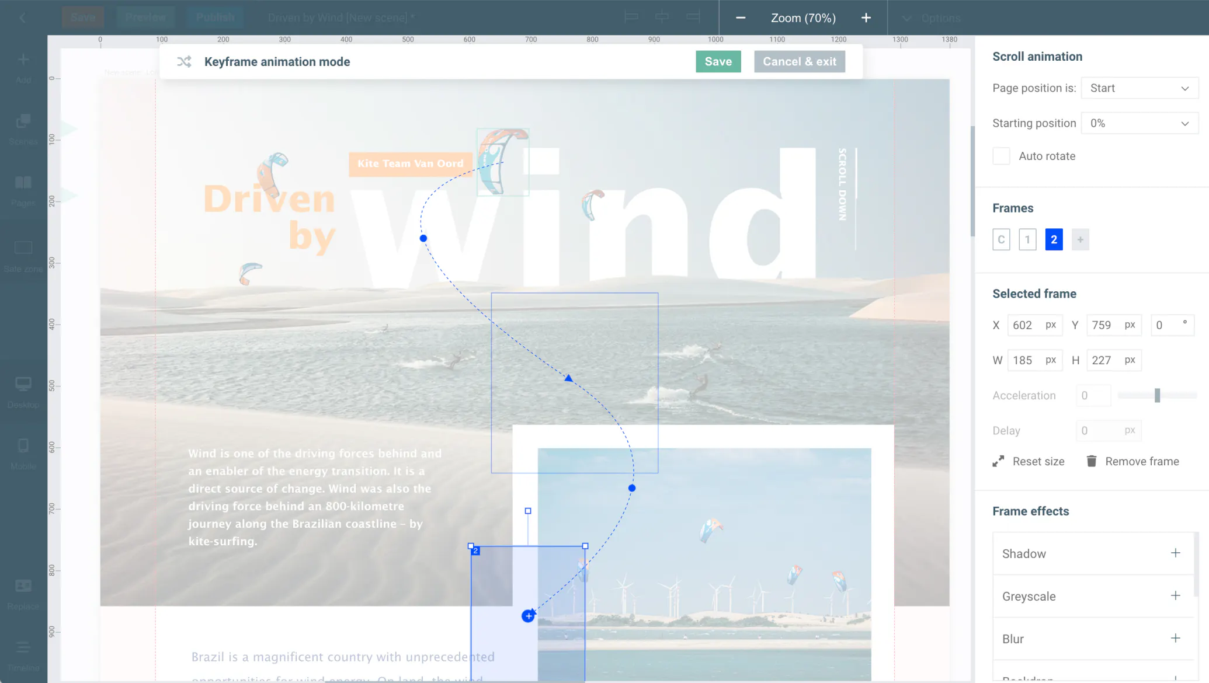
Task: Add a new frame with the plus box
Action: point(1081,239)
